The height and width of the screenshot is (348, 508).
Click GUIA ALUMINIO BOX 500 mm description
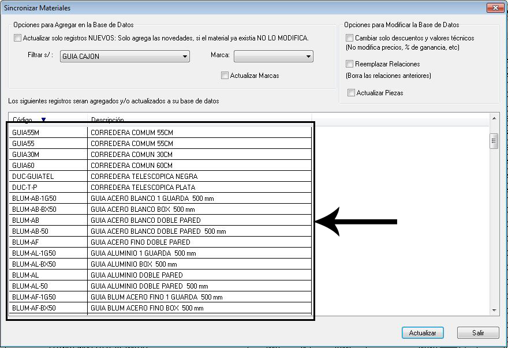(x=133, y=264)
